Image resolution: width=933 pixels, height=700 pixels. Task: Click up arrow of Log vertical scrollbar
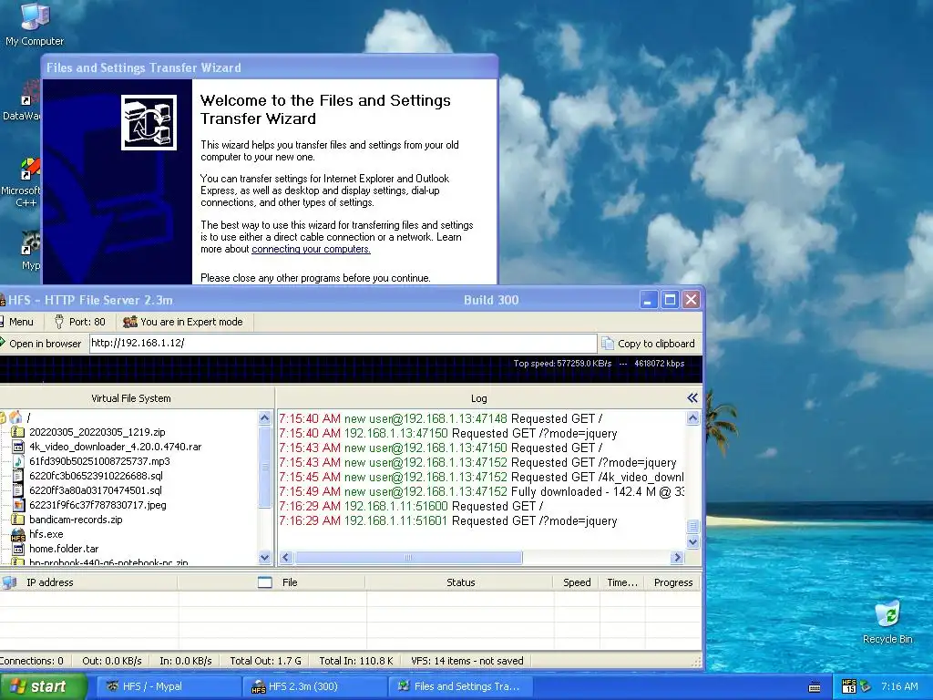692,417
